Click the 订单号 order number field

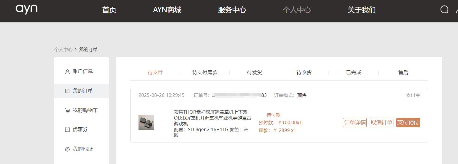pyautogui.click(x=230, y=95)
